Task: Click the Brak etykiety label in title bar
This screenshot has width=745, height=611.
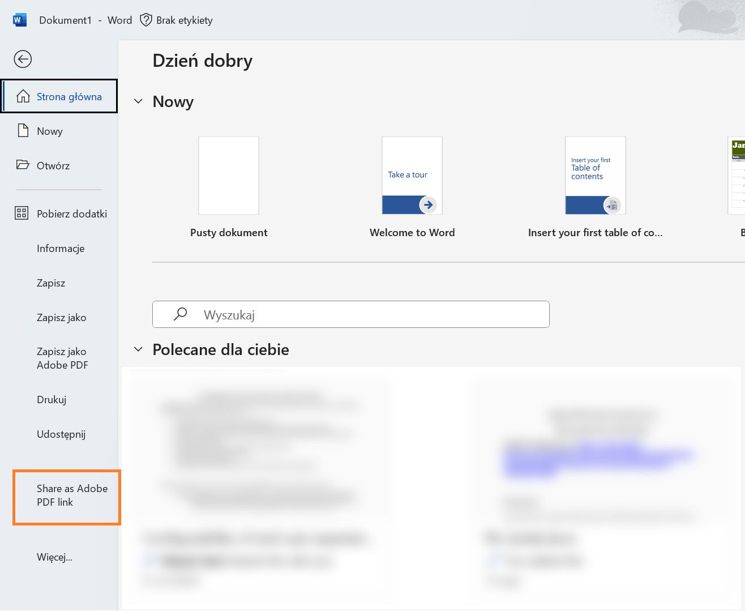Action: (x=185, y=20)
